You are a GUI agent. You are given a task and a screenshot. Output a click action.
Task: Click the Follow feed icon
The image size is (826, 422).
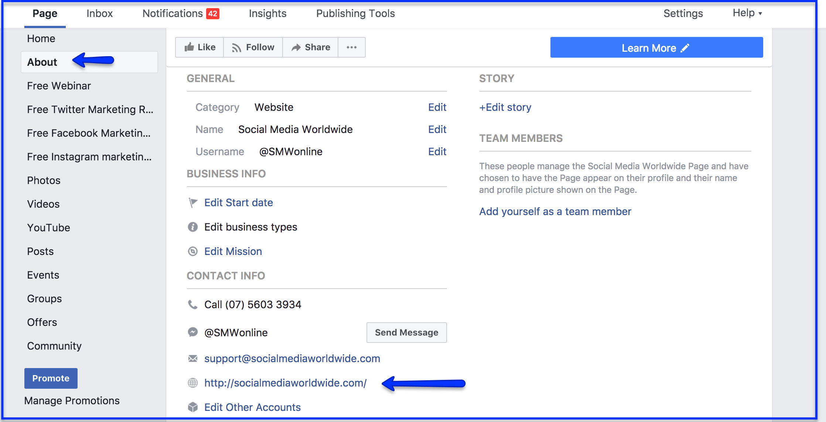click(236, 48)
